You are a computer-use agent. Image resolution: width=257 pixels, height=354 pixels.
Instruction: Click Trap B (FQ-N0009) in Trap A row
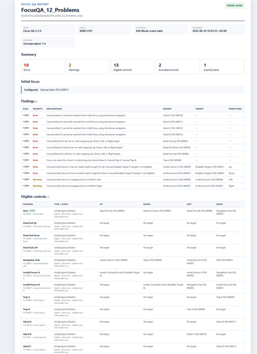(225, 297)
